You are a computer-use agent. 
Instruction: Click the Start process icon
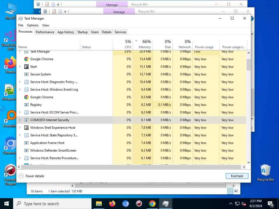click(x=26, y=67)
